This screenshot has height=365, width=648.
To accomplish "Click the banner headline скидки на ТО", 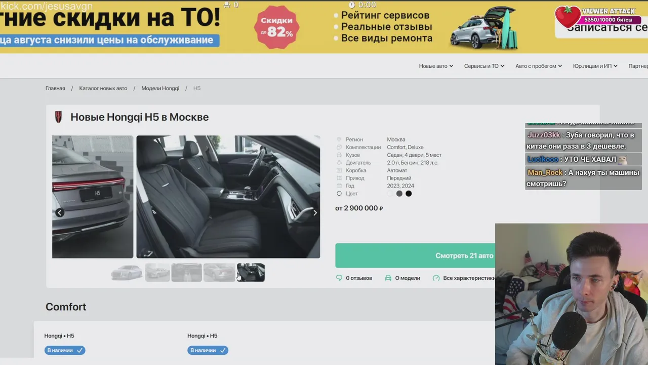I will [110, 17].
